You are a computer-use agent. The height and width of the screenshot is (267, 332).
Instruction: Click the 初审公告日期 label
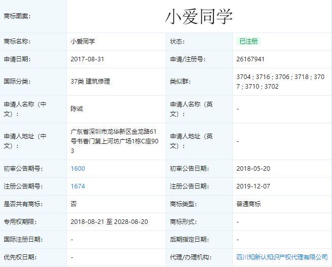(190, 169)
